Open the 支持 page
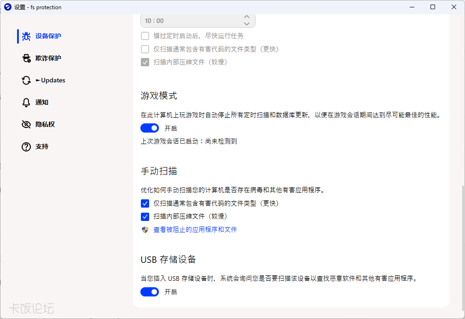This screenshot has height=319, width=465. point(42,147)
